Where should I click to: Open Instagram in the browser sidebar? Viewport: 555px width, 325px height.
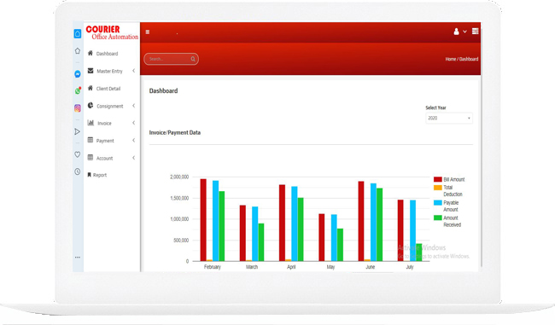[78, 108]
